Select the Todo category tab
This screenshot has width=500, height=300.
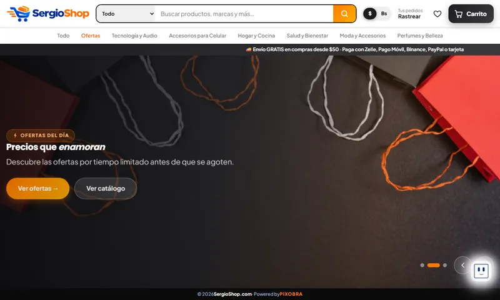[63, 36]
